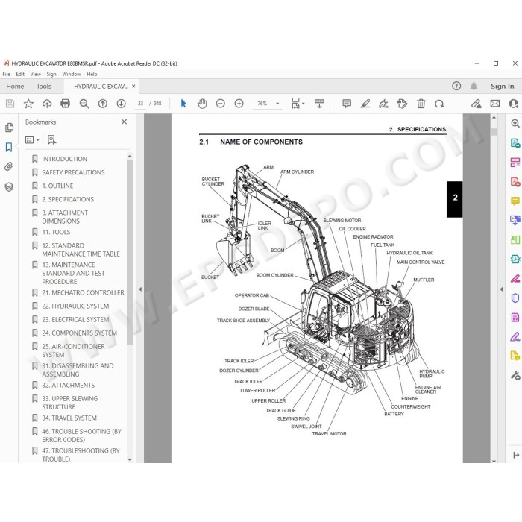Send the file by email
Image resolution: width=522 pixels, height=522 pixels.
pos(495,104)
